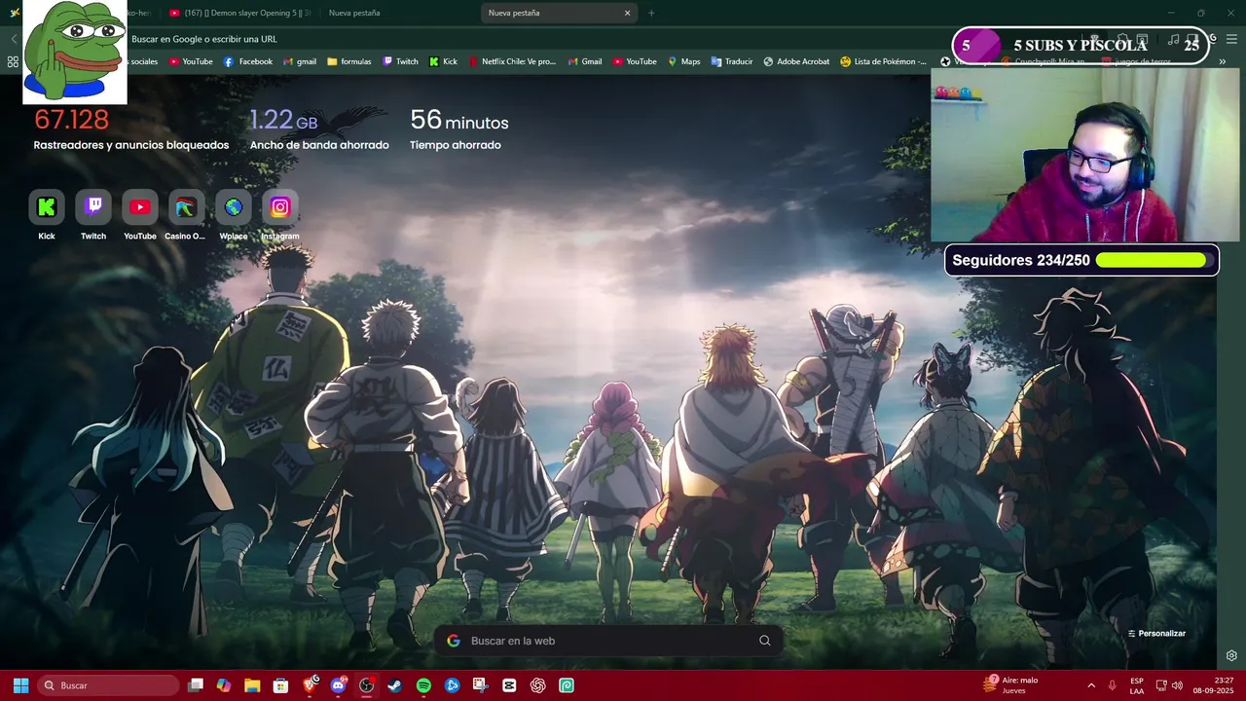Open Microsoft Store from taskbar
The image size is (1246, 701).
tap(280, 685)
